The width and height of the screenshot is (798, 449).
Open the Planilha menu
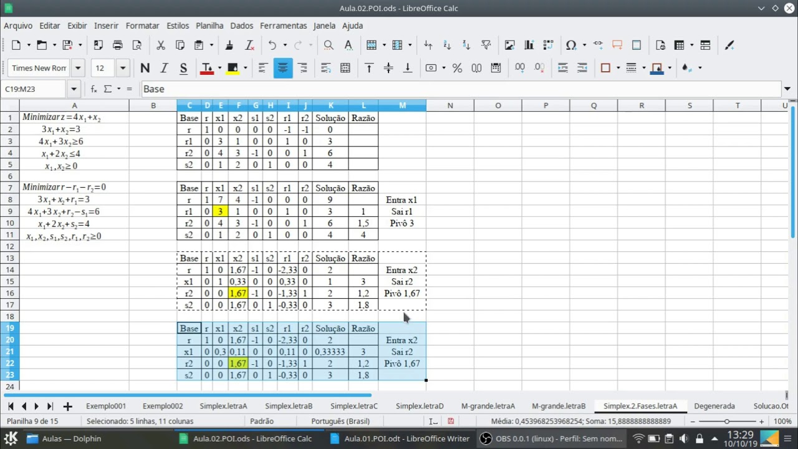209,26
